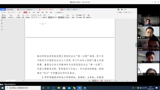The image size is (160, 90).
Task: Switch to Reading Mode
Action: coord(27,16)
